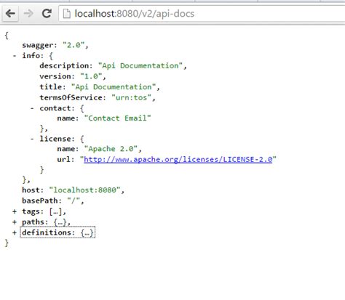This screenshot has width=345, height=300.
Task: Click the basePath key text
Action: [x=40, y=200]
